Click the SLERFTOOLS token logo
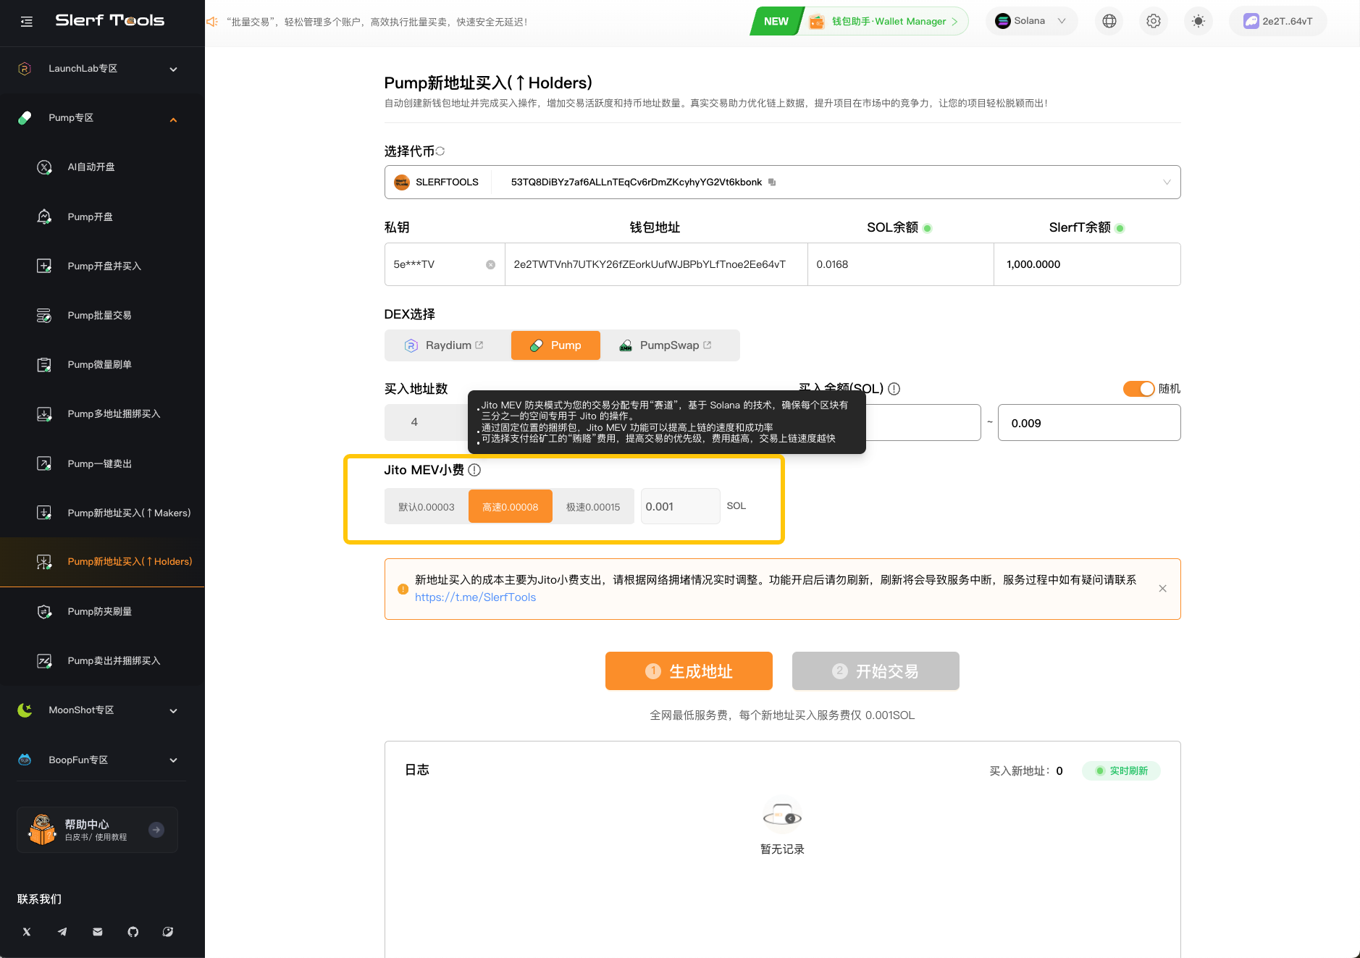The height and width of the screenshot is (958, 1360). [x=402, y=182]
